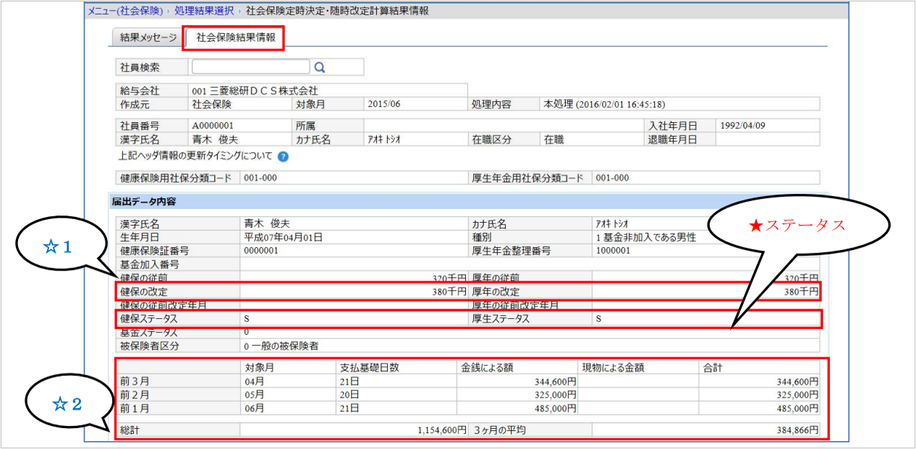Click header kanji name 青木 俊夫
916x449 pixels.
(215, 139)
